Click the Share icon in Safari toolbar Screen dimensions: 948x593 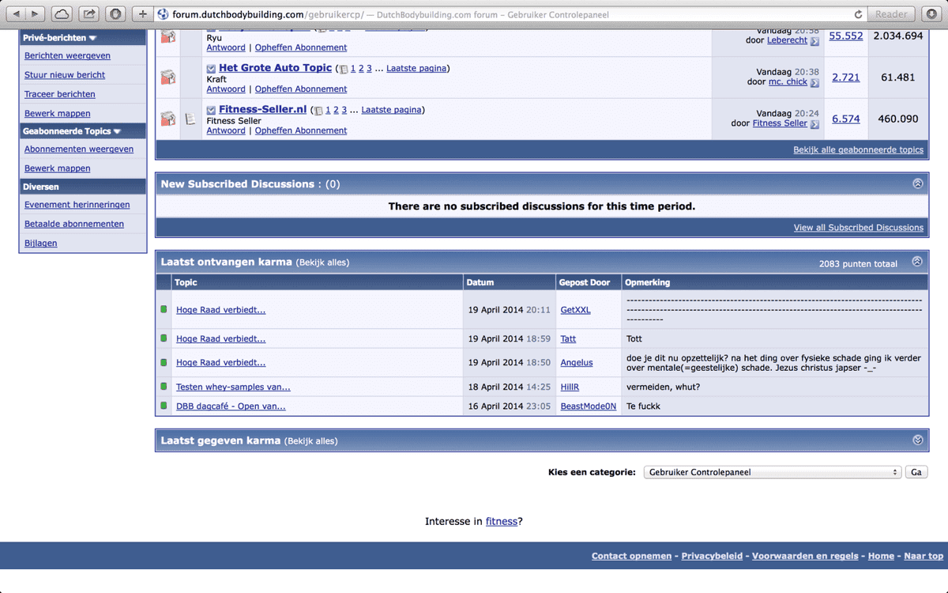(89, 14)
